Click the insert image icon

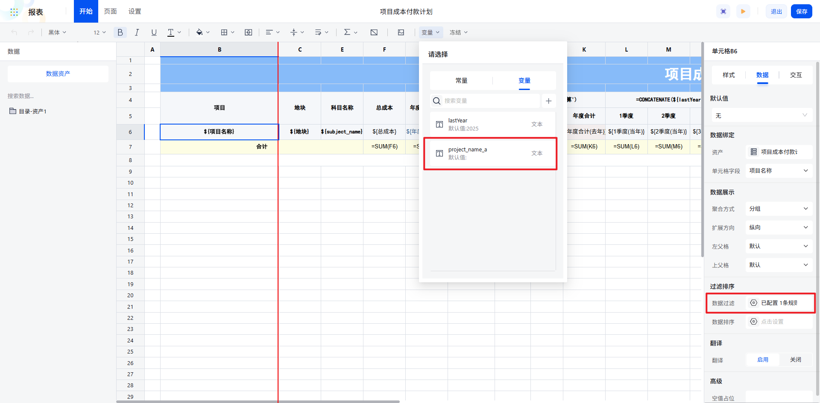(x=401, y=32)
